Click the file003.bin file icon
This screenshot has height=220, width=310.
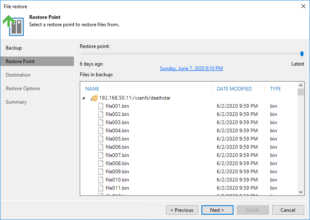pyautogui.click(x=101, y=122)
